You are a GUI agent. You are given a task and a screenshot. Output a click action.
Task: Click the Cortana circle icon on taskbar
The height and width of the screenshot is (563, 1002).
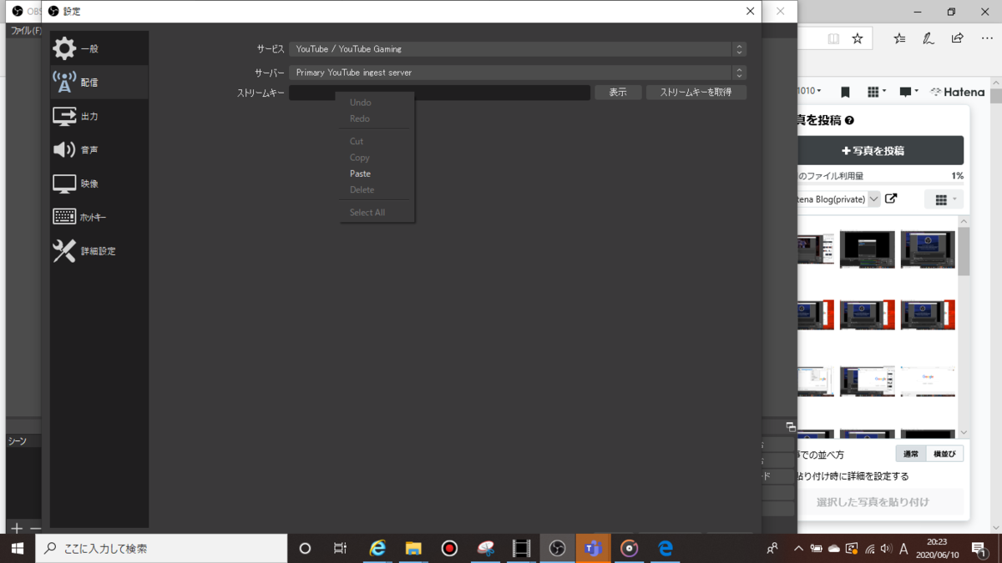305,548
